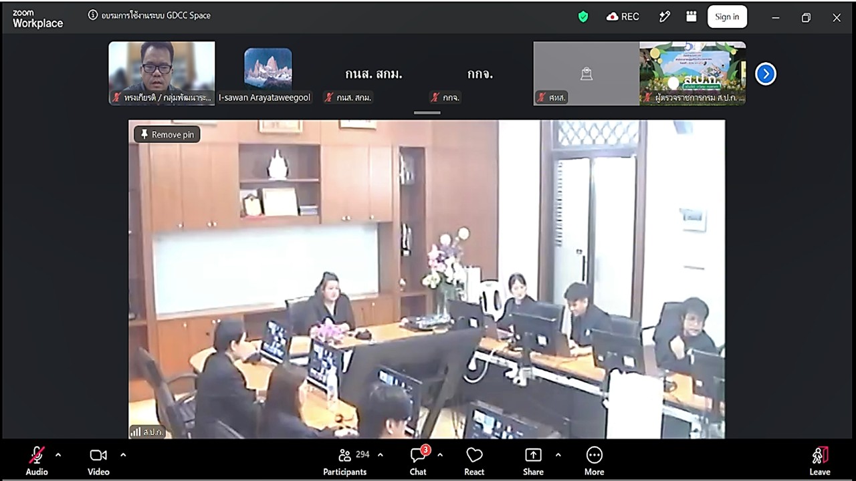
Task: Minimize the Zoom window
Action: pos(776,17)
